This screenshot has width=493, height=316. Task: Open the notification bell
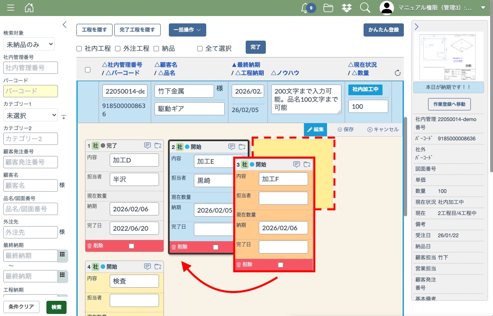(x=305, y=8)
